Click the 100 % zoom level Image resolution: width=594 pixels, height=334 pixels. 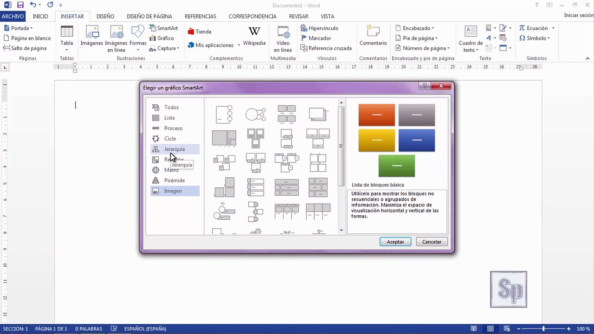pyautogui.click(x=583, y=329)
